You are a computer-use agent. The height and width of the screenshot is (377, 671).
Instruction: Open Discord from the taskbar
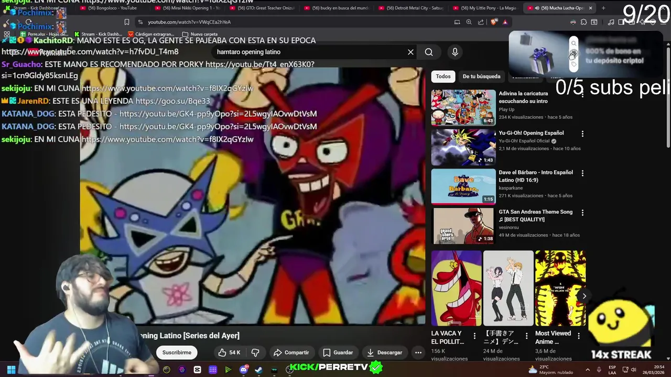pos(244,370)
